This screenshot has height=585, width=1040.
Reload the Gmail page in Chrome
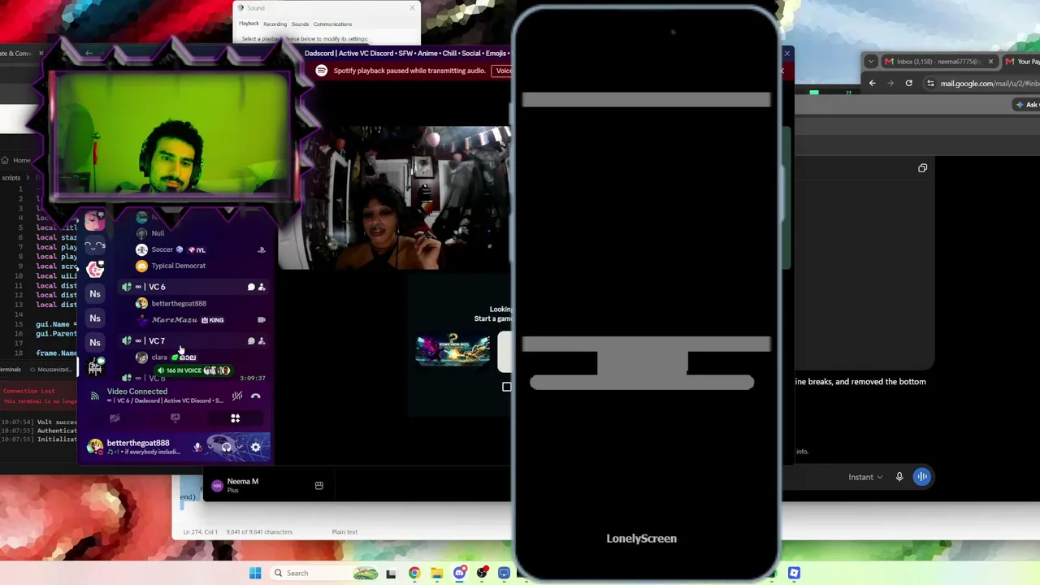click(x=909, y=83)
